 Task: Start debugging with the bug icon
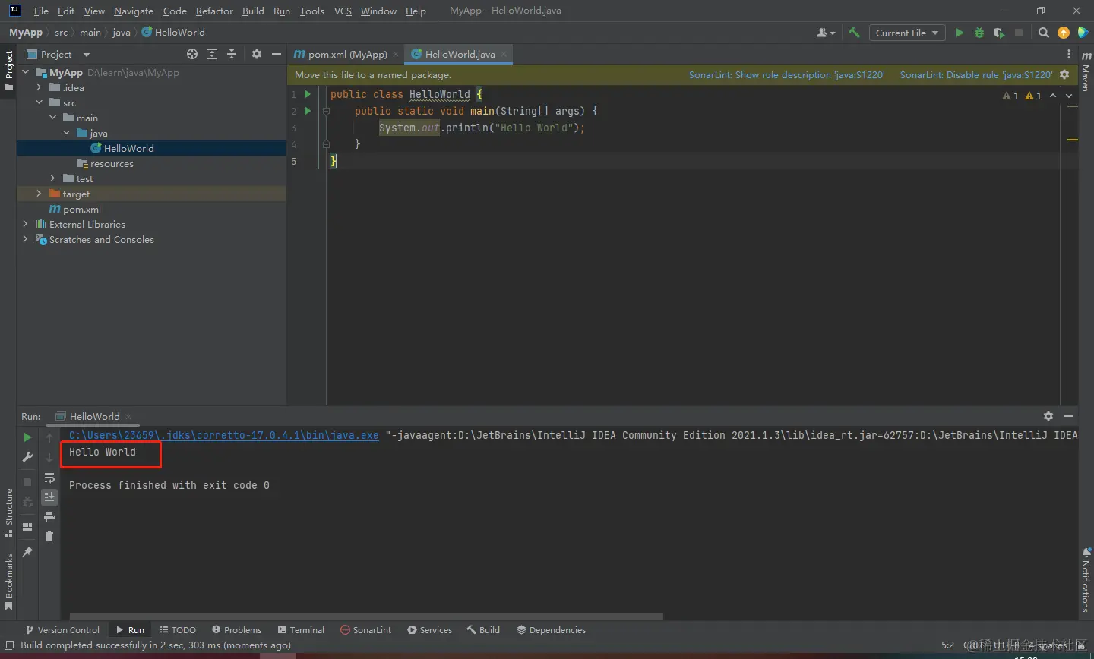[x=979, y=33]
